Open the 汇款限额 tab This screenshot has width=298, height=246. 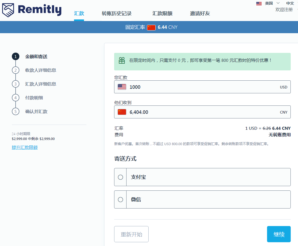[162, 13]
